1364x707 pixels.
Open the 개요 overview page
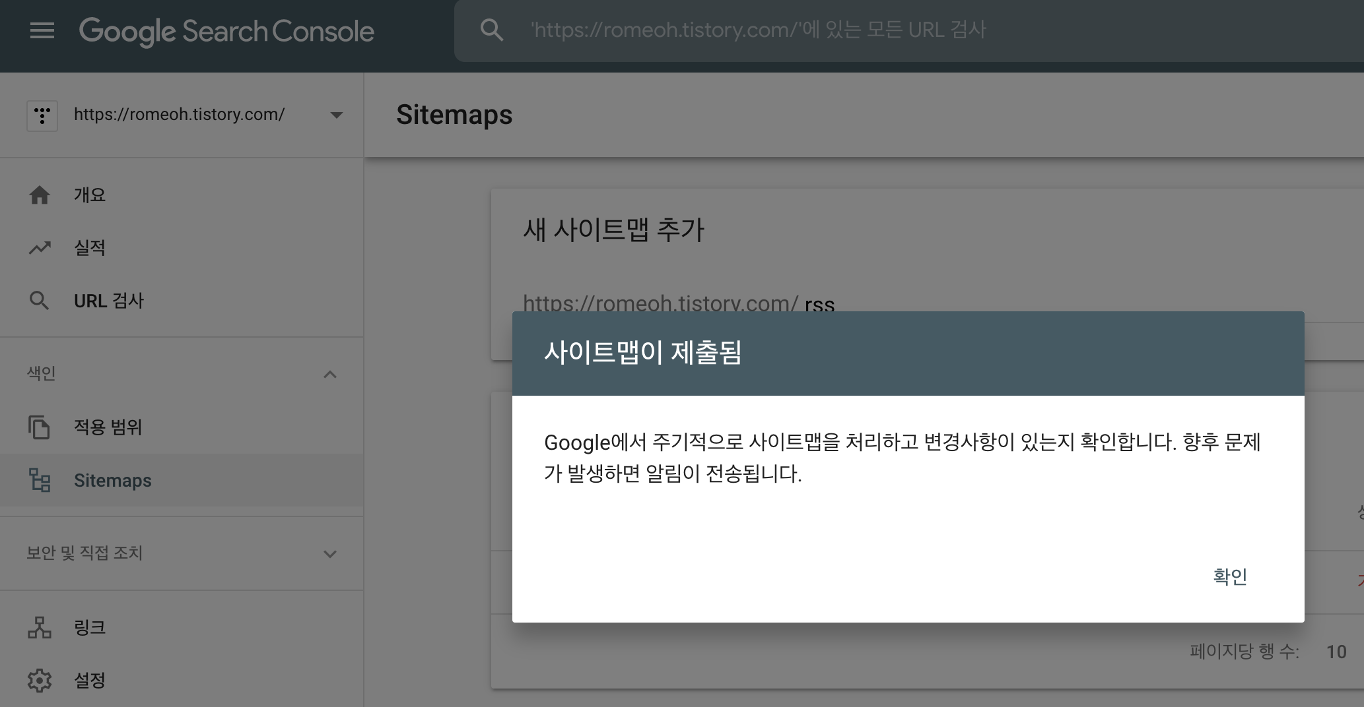pos(90,195)
